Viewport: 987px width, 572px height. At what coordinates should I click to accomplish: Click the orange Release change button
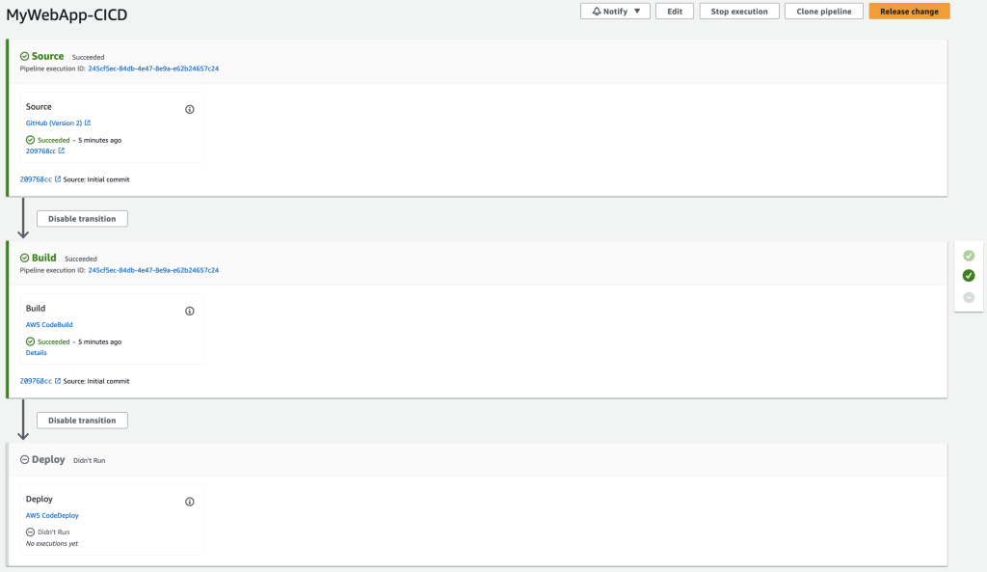[909, 12]
